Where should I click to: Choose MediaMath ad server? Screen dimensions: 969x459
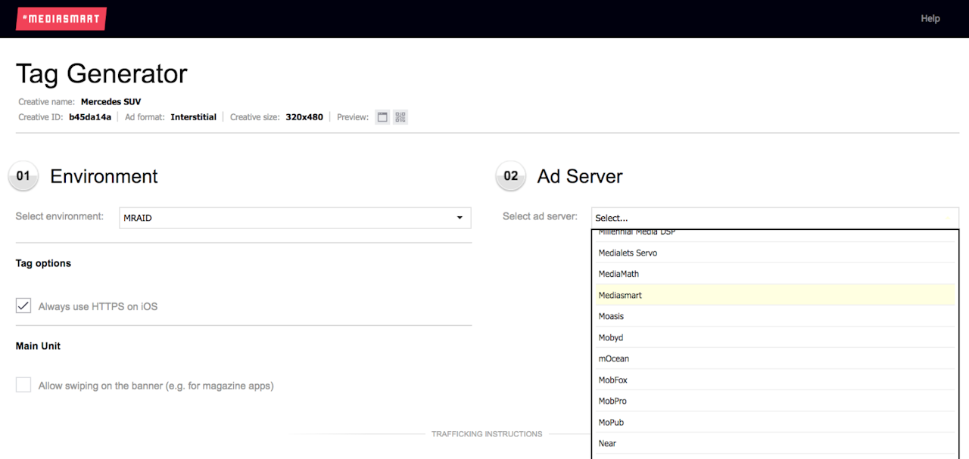(774, 274)
